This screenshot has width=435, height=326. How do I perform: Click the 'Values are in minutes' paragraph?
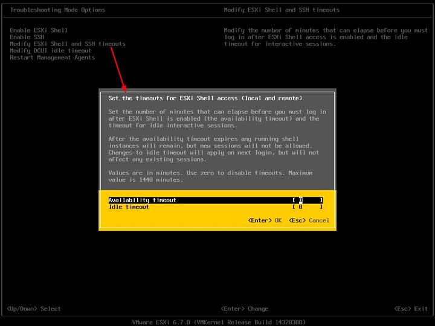(210, 176)
